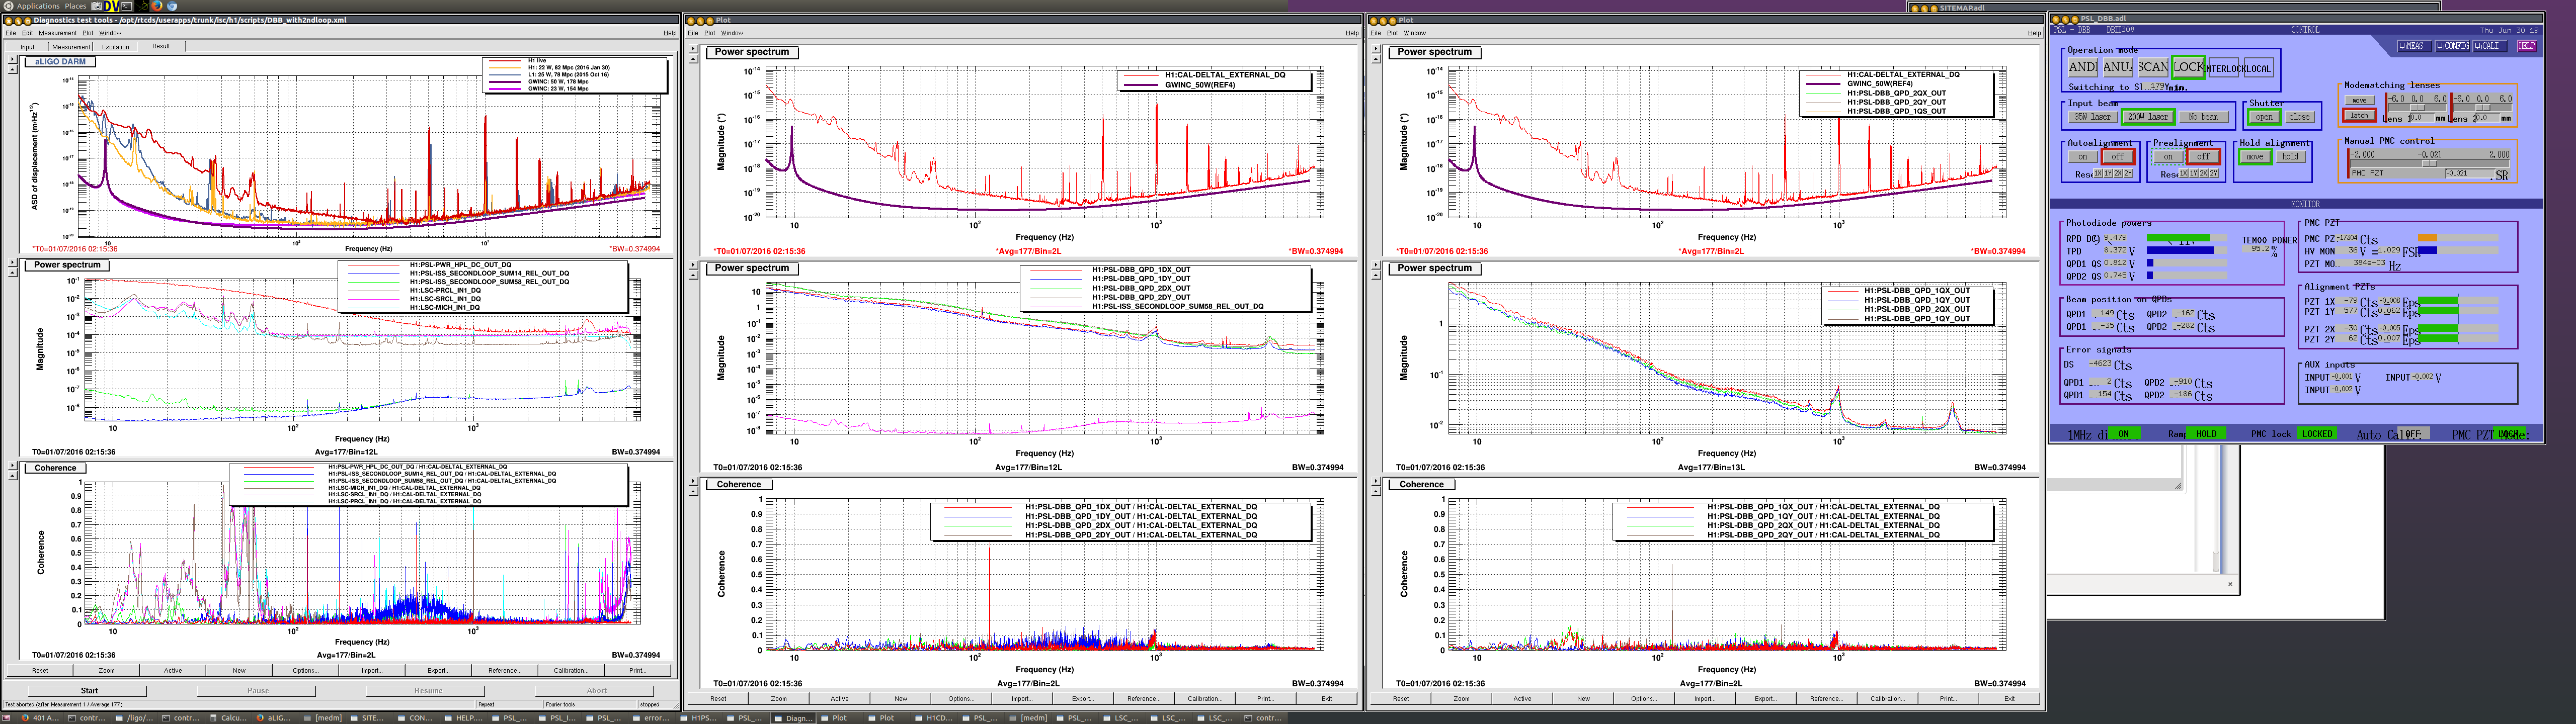The image size is (2576, 724).
Task: Select LOCK operation mode
Action: (x=2189, y=68)
